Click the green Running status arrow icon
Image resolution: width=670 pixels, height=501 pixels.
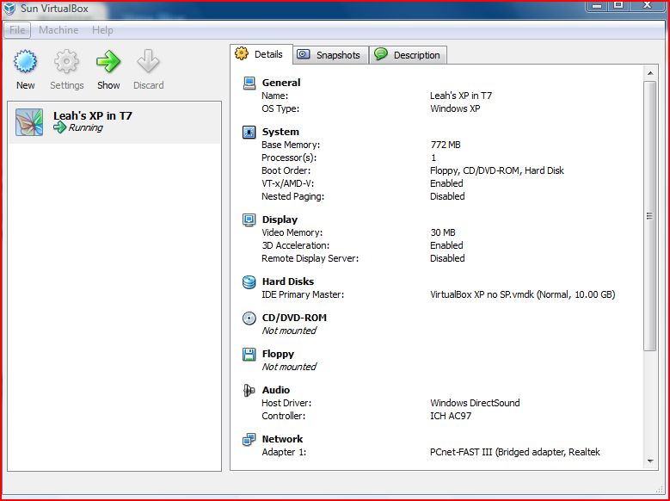click(x=59, y=127)
